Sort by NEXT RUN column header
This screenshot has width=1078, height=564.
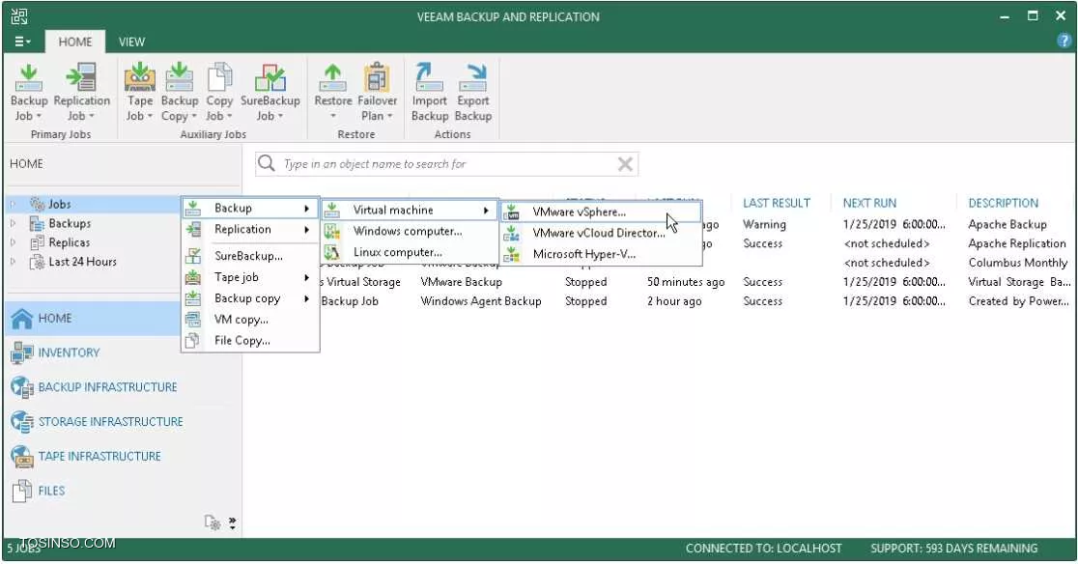coord(869,204)
